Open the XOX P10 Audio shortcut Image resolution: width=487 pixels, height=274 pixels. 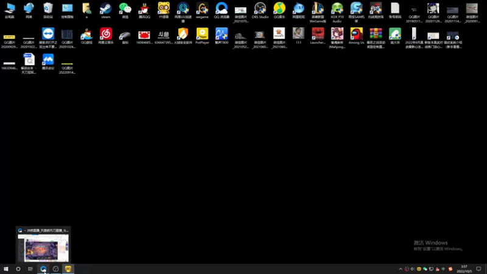point(337,12)
